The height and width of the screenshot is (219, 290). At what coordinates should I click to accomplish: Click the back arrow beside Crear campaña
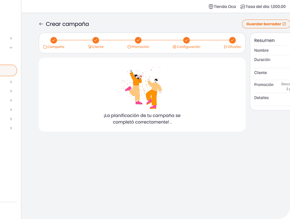[x=41, y=24]
